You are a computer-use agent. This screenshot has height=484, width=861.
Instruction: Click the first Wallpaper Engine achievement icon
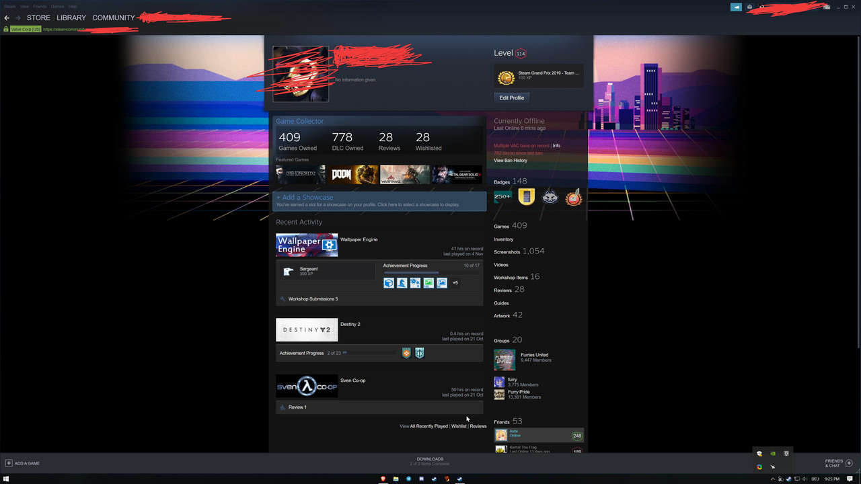coord(389,283)
